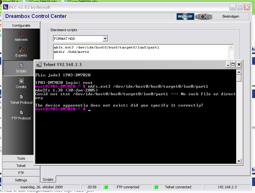
Task: Click the 'Could not stat' error line
Action: pos(135,96)
